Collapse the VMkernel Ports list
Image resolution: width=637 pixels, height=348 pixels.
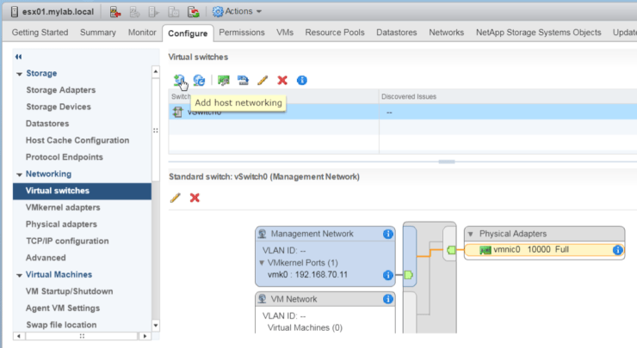[262, 263]
